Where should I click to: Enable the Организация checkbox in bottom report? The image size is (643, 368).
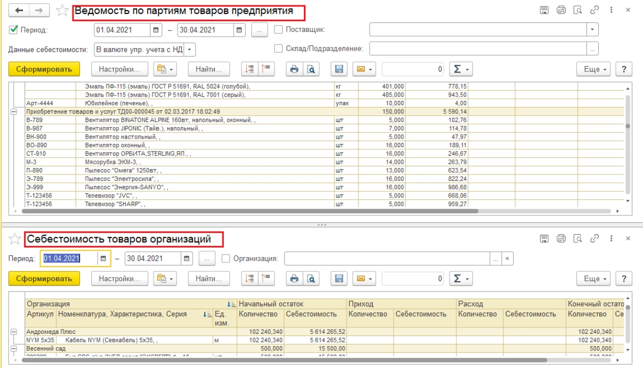pos(226,258)
